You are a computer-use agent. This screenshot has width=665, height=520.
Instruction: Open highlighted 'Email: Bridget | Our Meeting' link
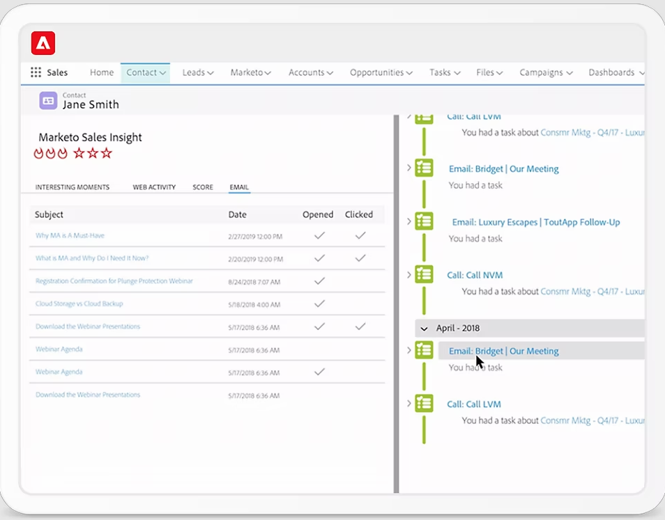[x=504, y=351]
